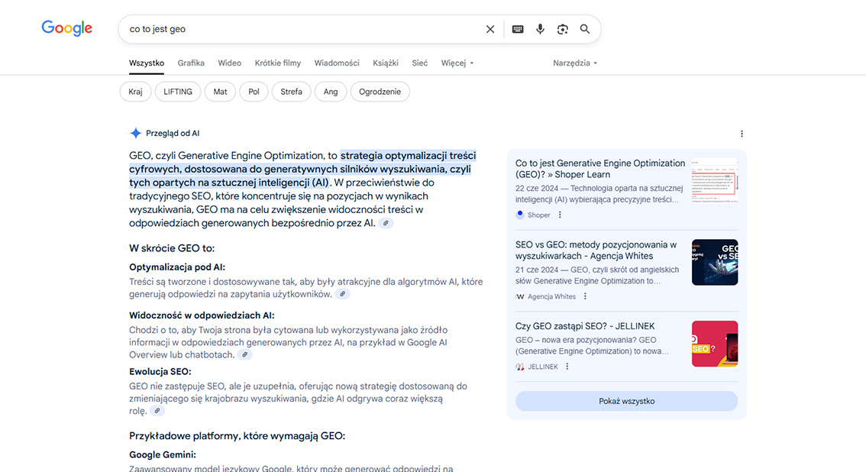Click the magnifying glass search icon
The image size is (866, 472).
tap(585, 29)
